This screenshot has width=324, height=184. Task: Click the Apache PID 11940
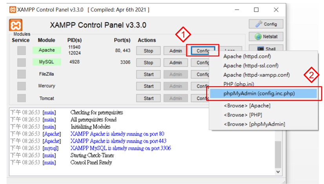(75, 47)
